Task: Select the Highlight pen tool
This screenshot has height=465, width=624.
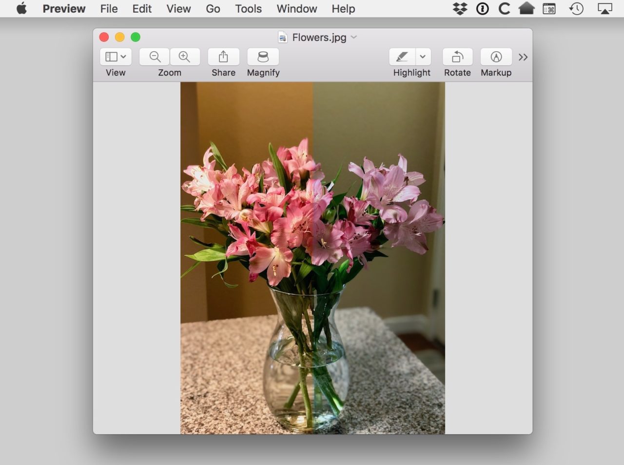Action: coord(402,57)
